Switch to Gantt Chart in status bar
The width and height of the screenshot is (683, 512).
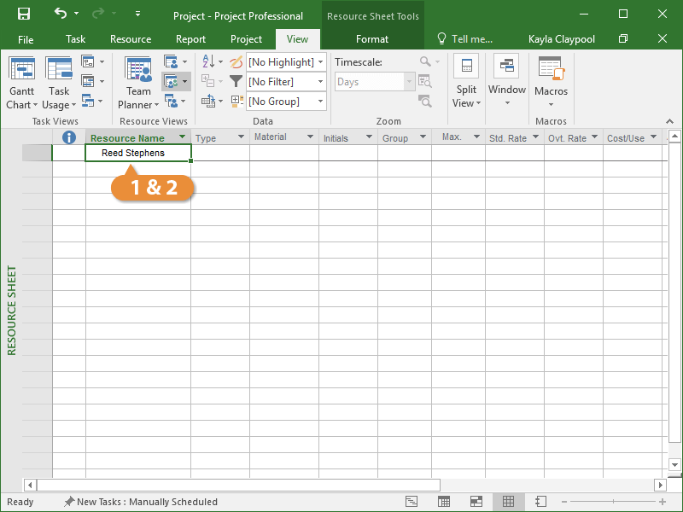(412, 502)
